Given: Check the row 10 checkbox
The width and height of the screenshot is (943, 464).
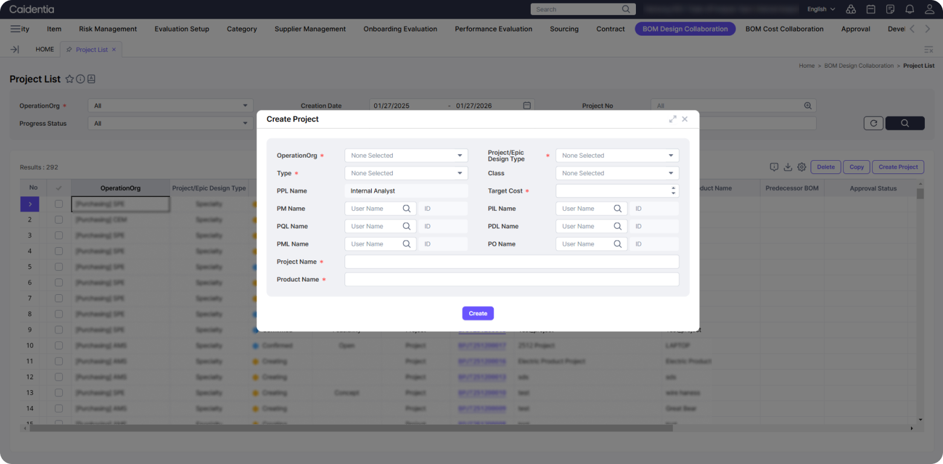Looking at the screenshot, I should tap(59, 346).
